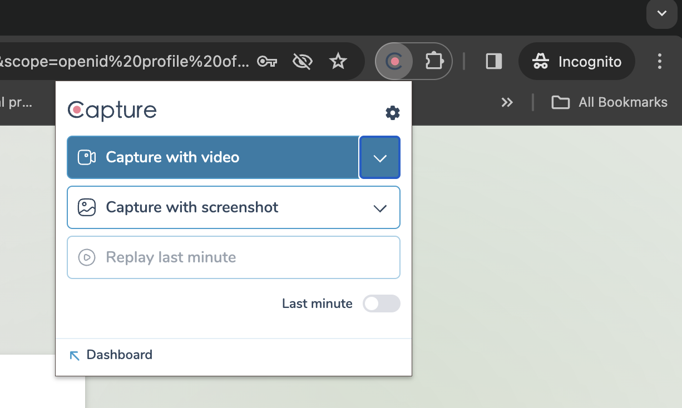Show hidden bookmarks via the double-chevron
The image size is (682, 408).
point(507,102)
